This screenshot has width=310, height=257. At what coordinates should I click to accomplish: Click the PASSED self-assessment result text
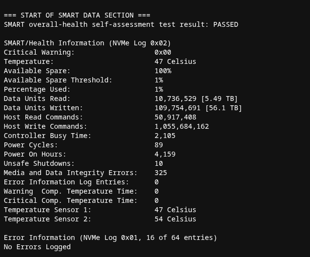[x=226, y=24]
